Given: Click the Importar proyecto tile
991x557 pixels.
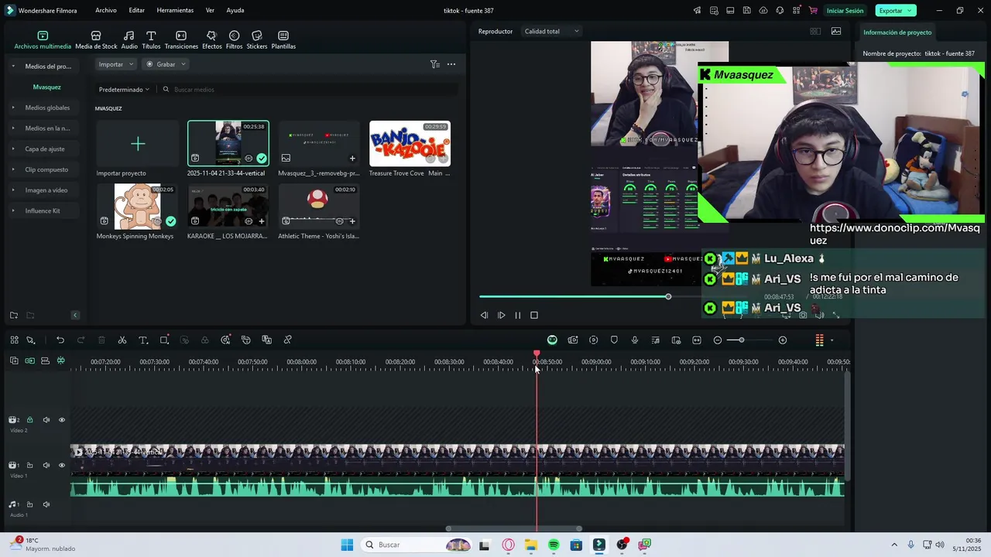Looking at the screenshot, I should point(137,144).
